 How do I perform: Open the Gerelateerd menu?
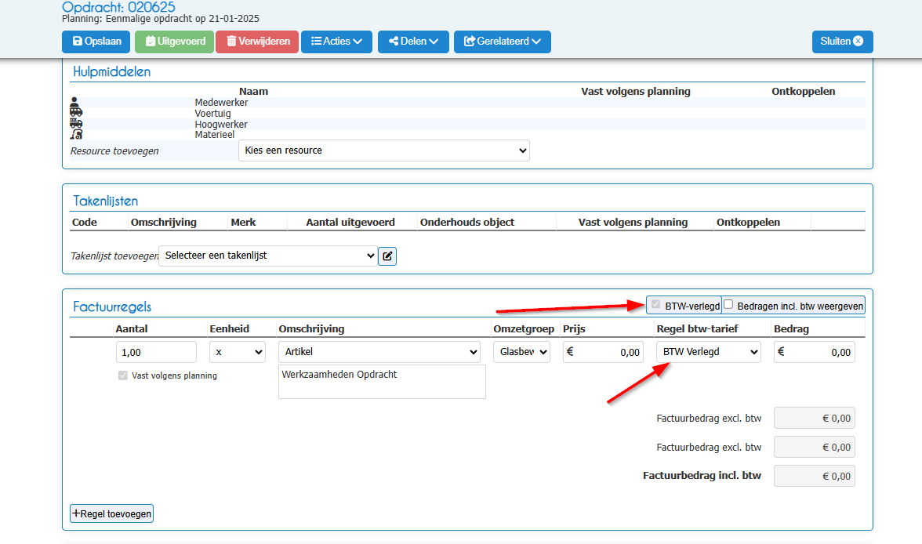[x=502, y=42]
